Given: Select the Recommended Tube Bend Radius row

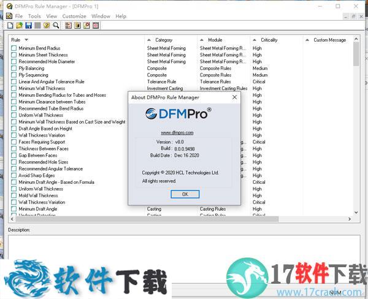Looking at the screenshot, I should point(51,108).
